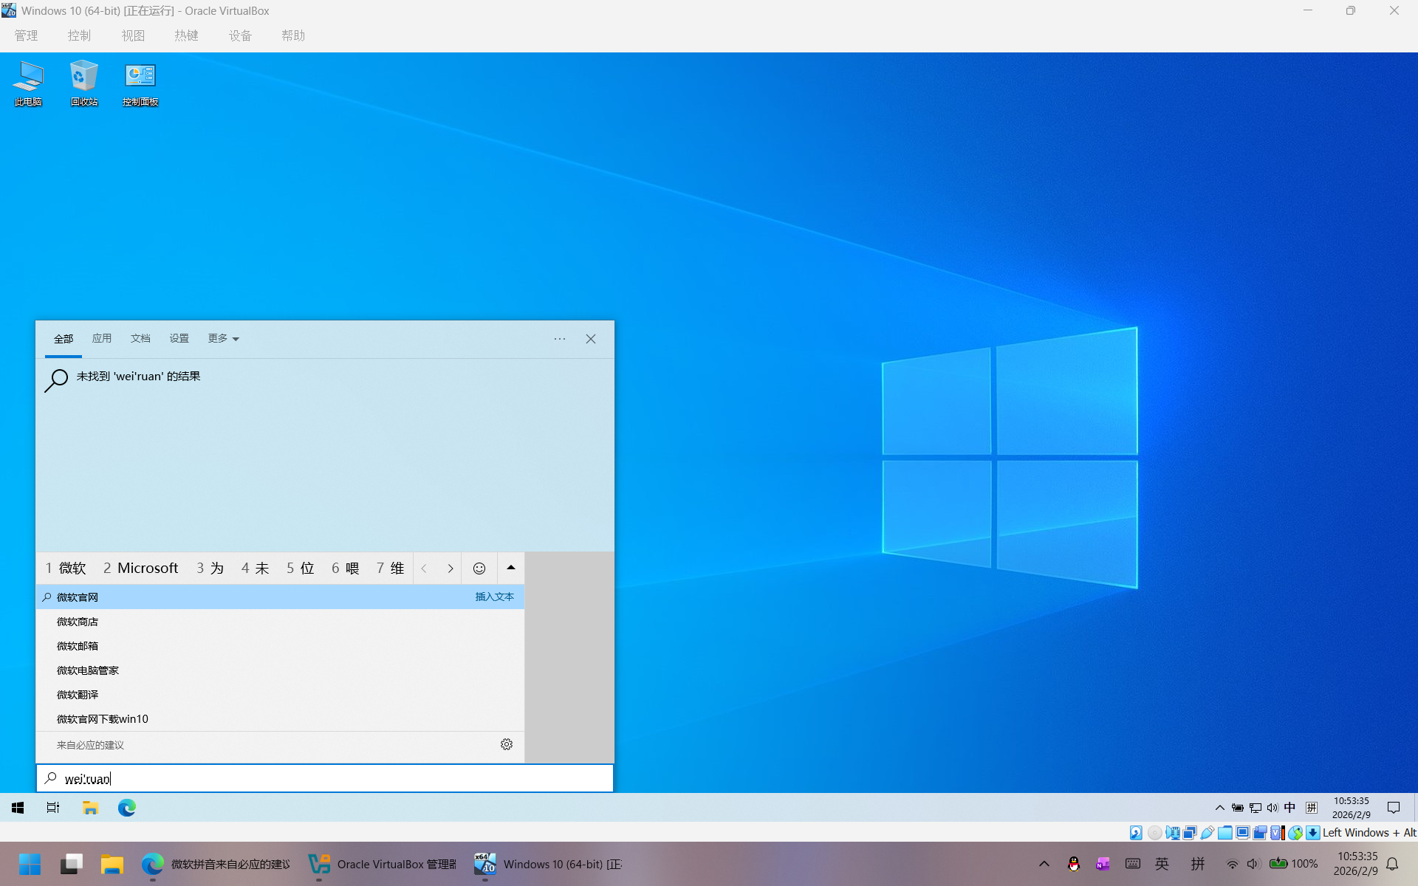Image resolution: width=1418 pixels, height=886 pixels.
Task: Click into the wei'ruan search input
Action: [x=325, y=778]
